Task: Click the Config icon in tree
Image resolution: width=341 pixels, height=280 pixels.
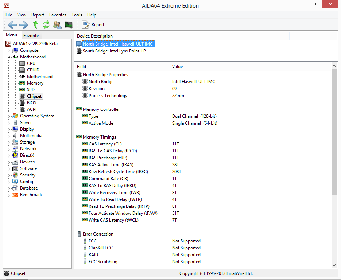Action: point(15,182)
